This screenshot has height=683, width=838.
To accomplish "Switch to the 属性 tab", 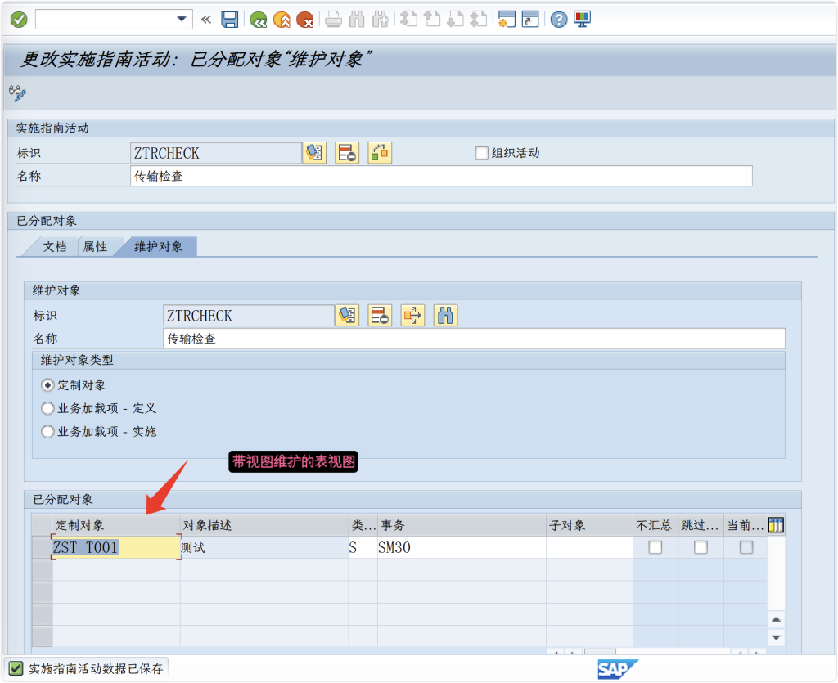I will [x=95, y=246].
